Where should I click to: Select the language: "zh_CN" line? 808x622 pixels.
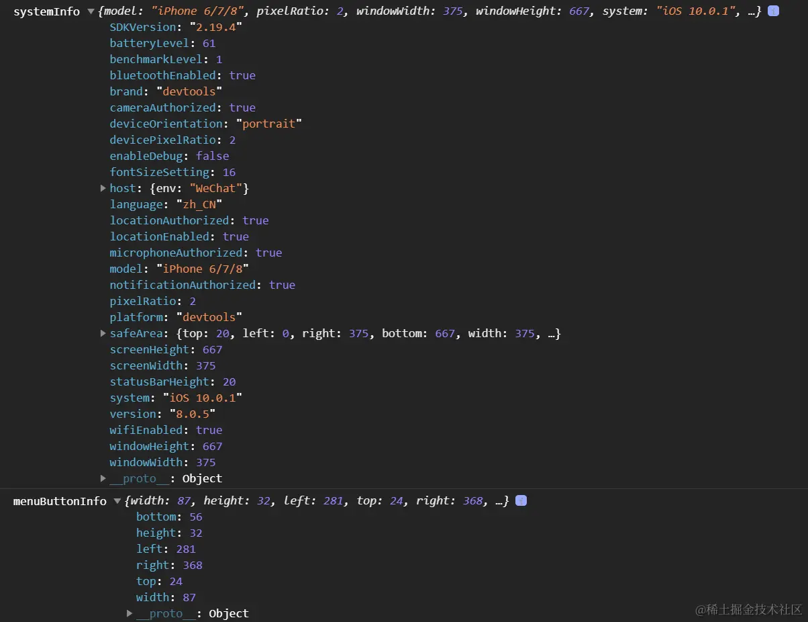tap(166, 204)
